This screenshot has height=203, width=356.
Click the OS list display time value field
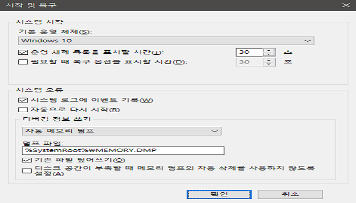pos(249,52)
